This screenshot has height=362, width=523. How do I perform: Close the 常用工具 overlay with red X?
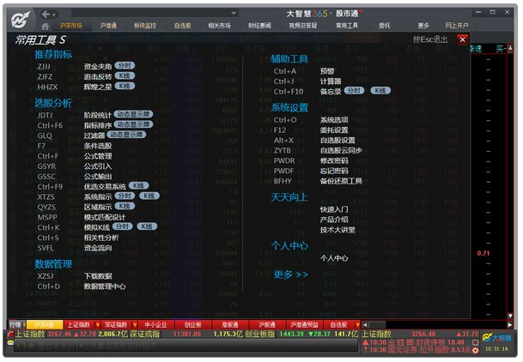pyautogui.click(x=462, y=39)
